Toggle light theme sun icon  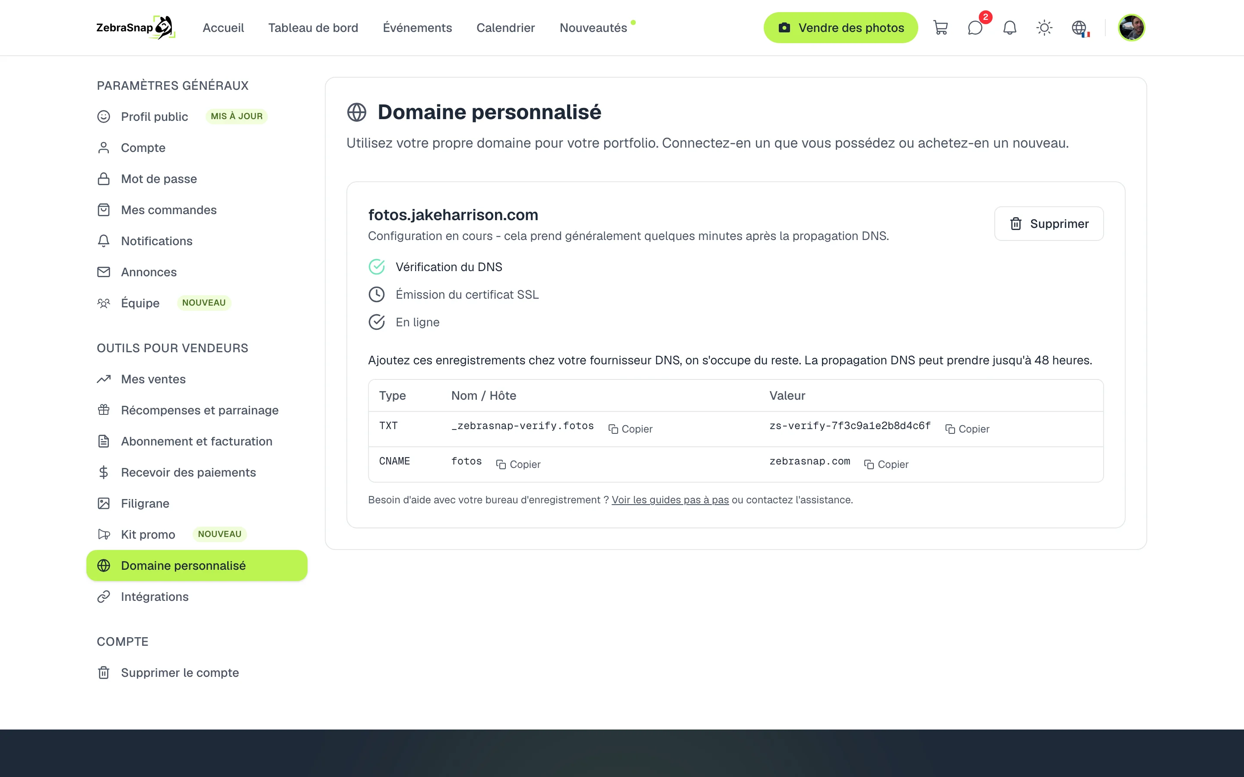pyautogui.click(x=1044, y=28)
